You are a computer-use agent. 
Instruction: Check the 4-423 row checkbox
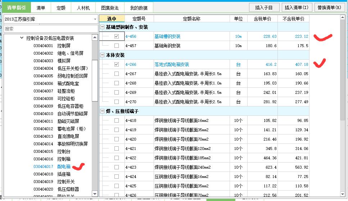tap(117, 167)
